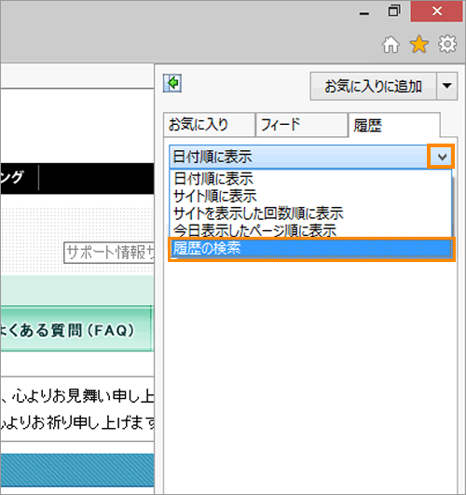466x495 pixels.
Task: Open the Tools gear icon
Action: [447, 44]
